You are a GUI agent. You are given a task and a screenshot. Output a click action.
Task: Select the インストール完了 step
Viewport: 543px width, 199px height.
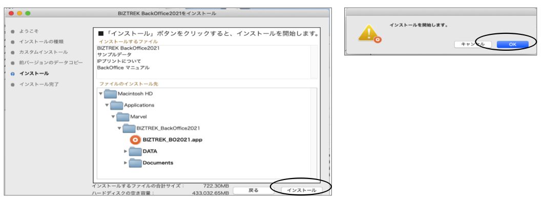tap(39, 84)
